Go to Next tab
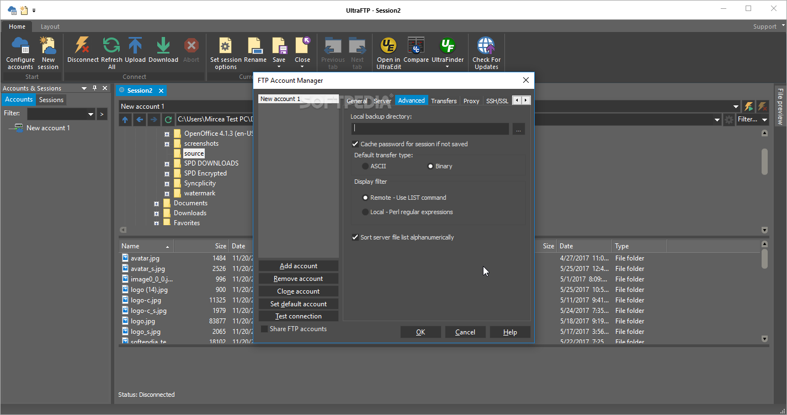This screenshot has height=415, width=787. (357, 53)
